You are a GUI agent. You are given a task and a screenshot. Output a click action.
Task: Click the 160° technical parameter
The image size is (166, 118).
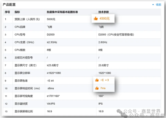tap(101, 96)
